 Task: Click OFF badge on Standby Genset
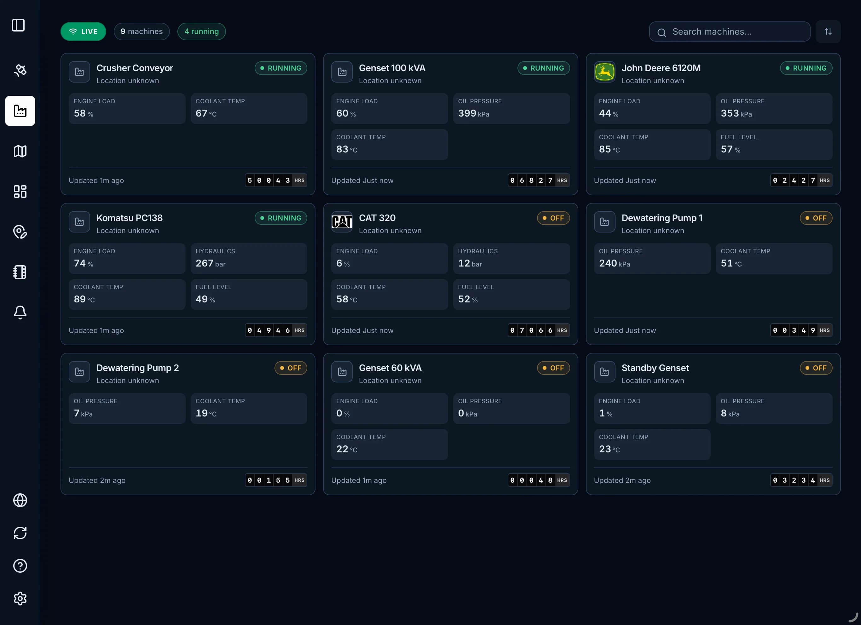click(x=816, y=368)
